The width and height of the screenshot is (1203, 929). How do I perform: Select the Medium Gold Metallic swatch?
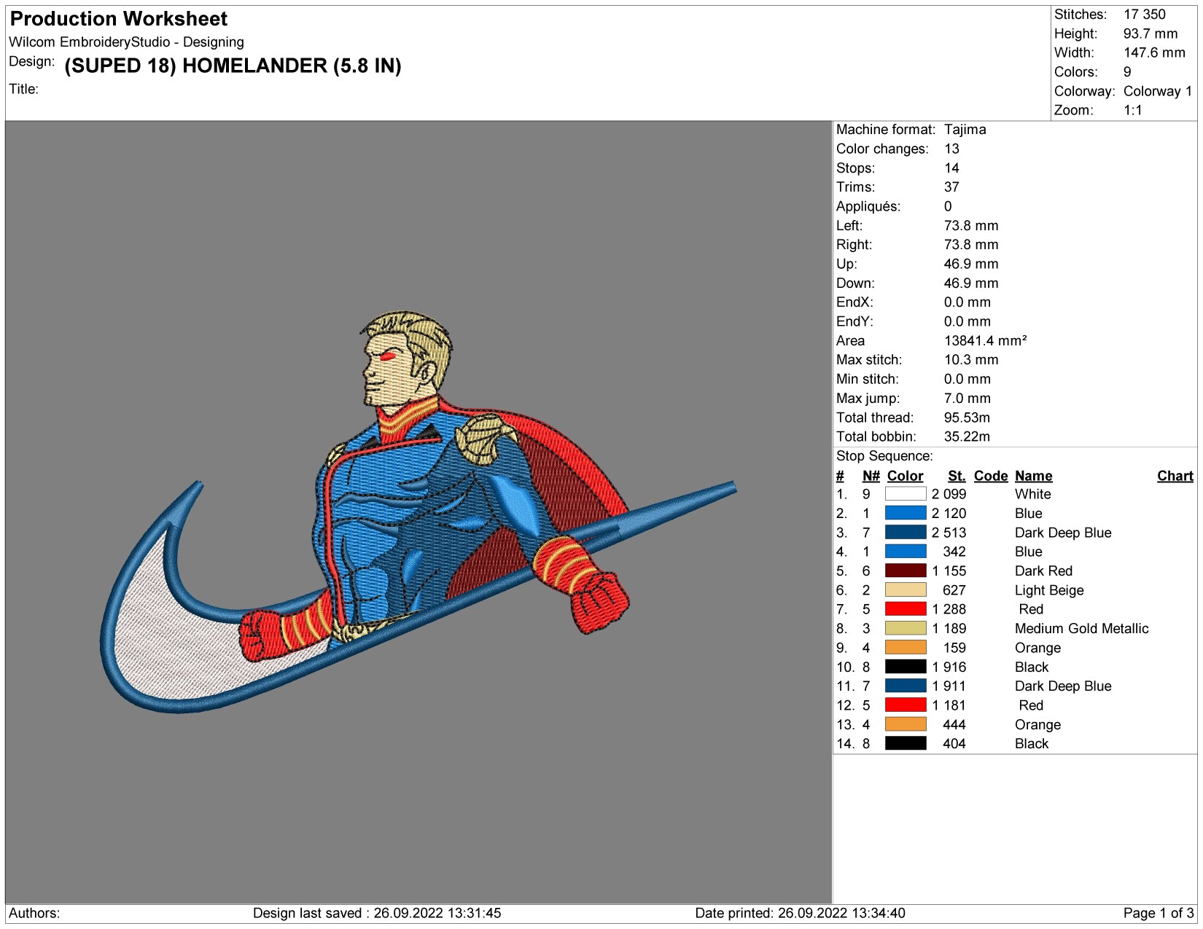coord(906,628)
